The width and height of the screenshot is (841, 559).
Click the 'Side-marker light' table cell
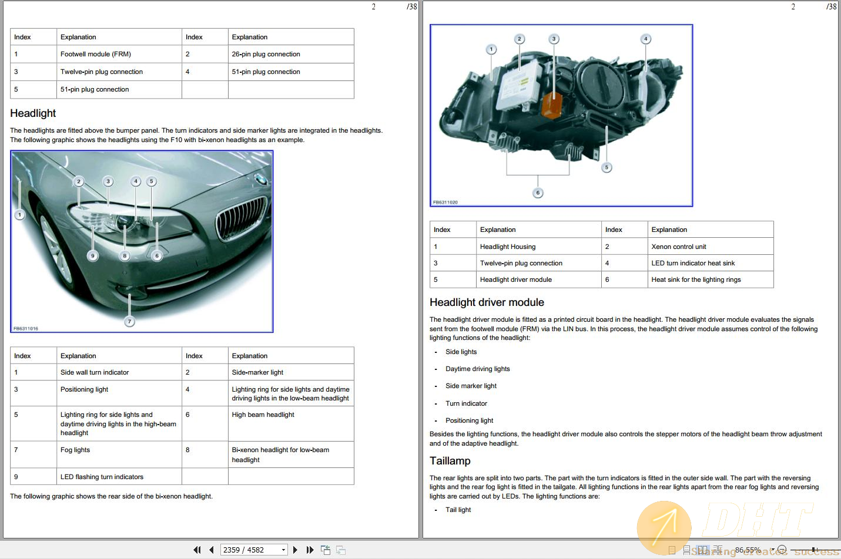291,372
